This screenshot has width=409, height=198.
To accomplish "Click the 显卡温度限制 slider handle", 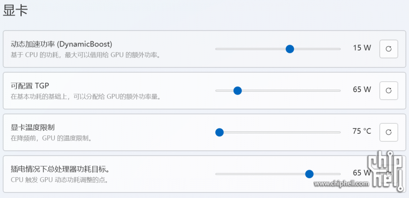I will pos(219,132).
